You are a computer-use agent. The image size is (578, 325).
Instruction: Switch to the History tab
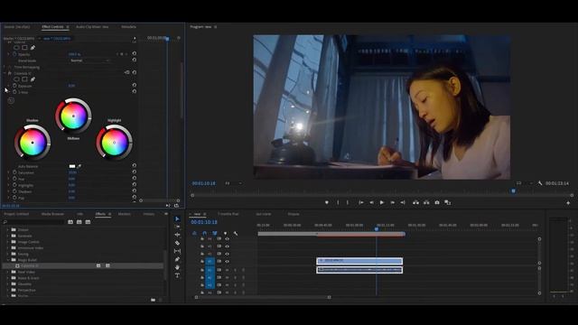(149, 214)
